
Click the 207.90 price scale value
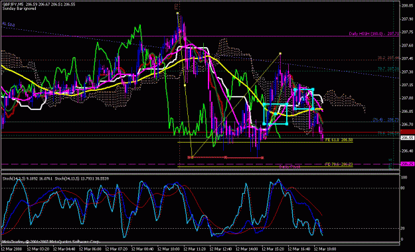click(407, 19)
